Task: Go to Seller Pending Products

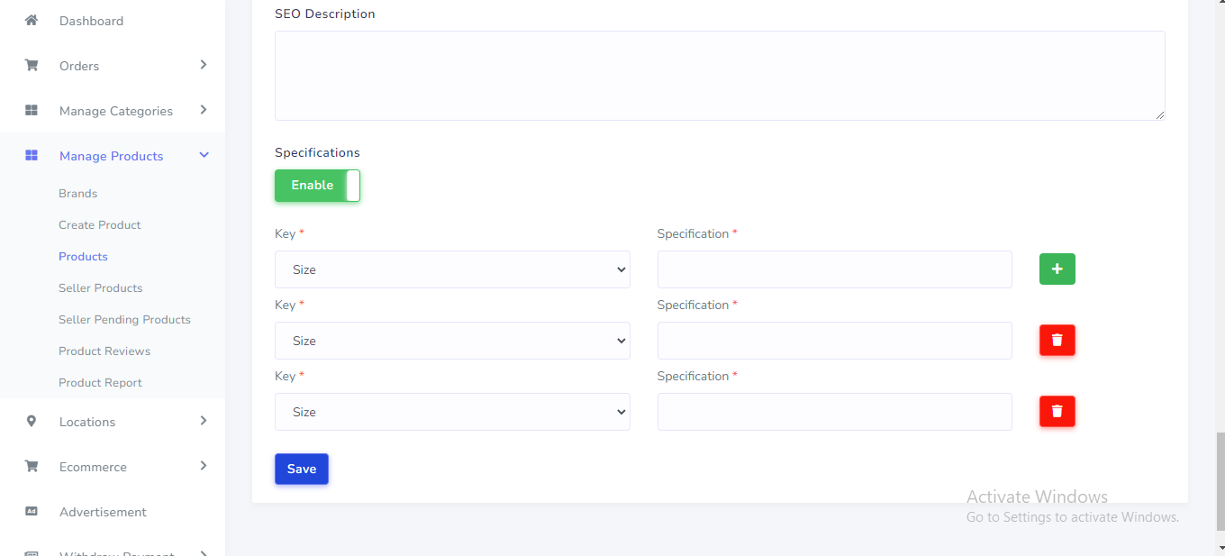Action: coord(124,320)
